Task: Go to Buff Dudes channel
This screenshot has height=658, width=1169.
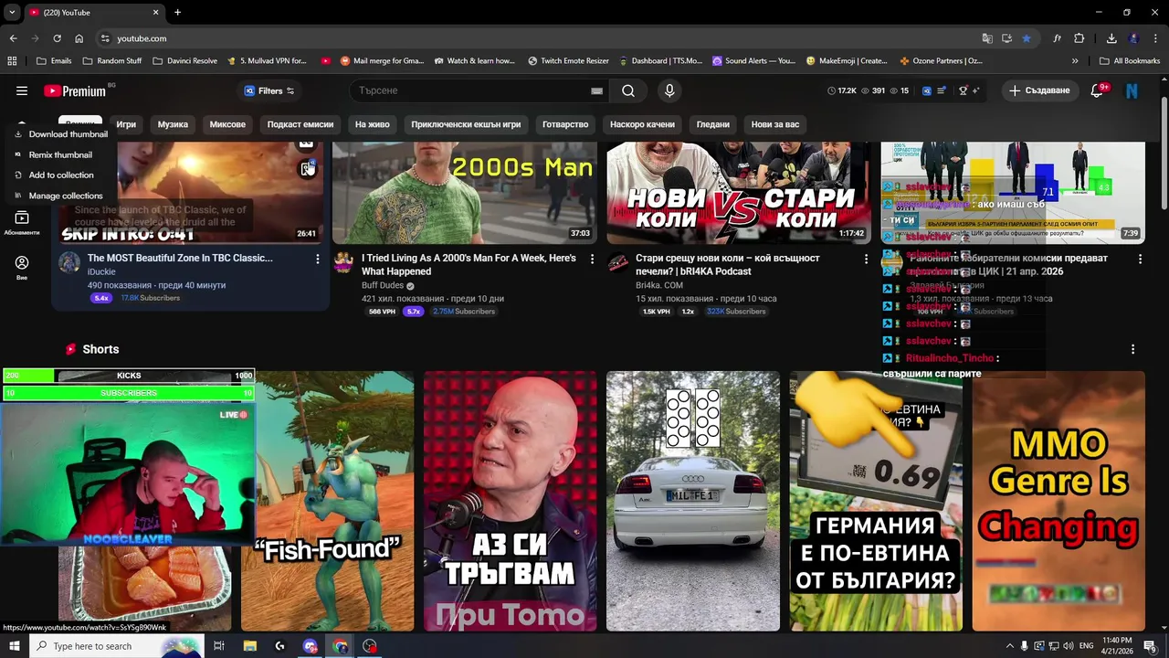Action: click(x=382, y=285)
